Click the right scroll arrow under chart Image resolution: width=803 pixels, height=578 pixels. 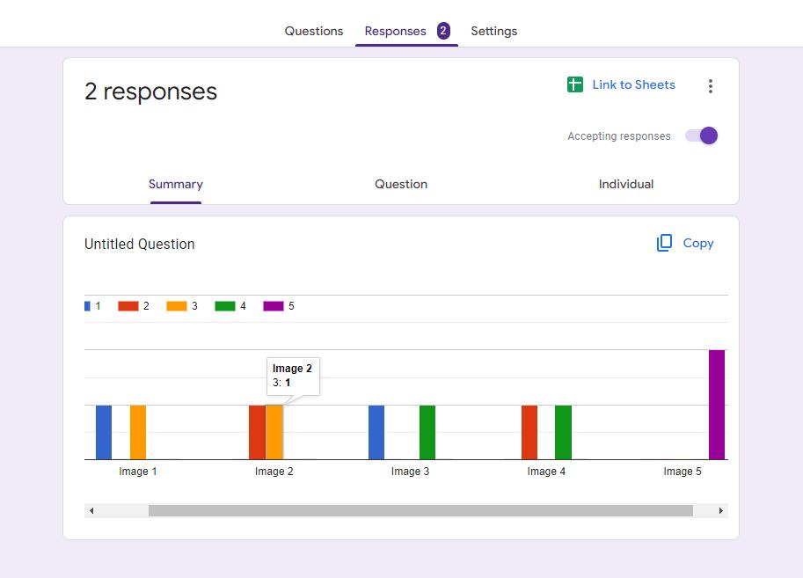point(721,510)
